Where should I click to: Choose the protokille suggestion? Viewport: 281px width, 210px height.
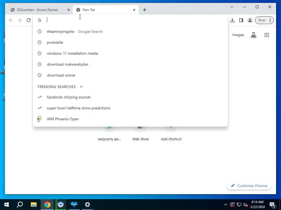pos(130,42)
